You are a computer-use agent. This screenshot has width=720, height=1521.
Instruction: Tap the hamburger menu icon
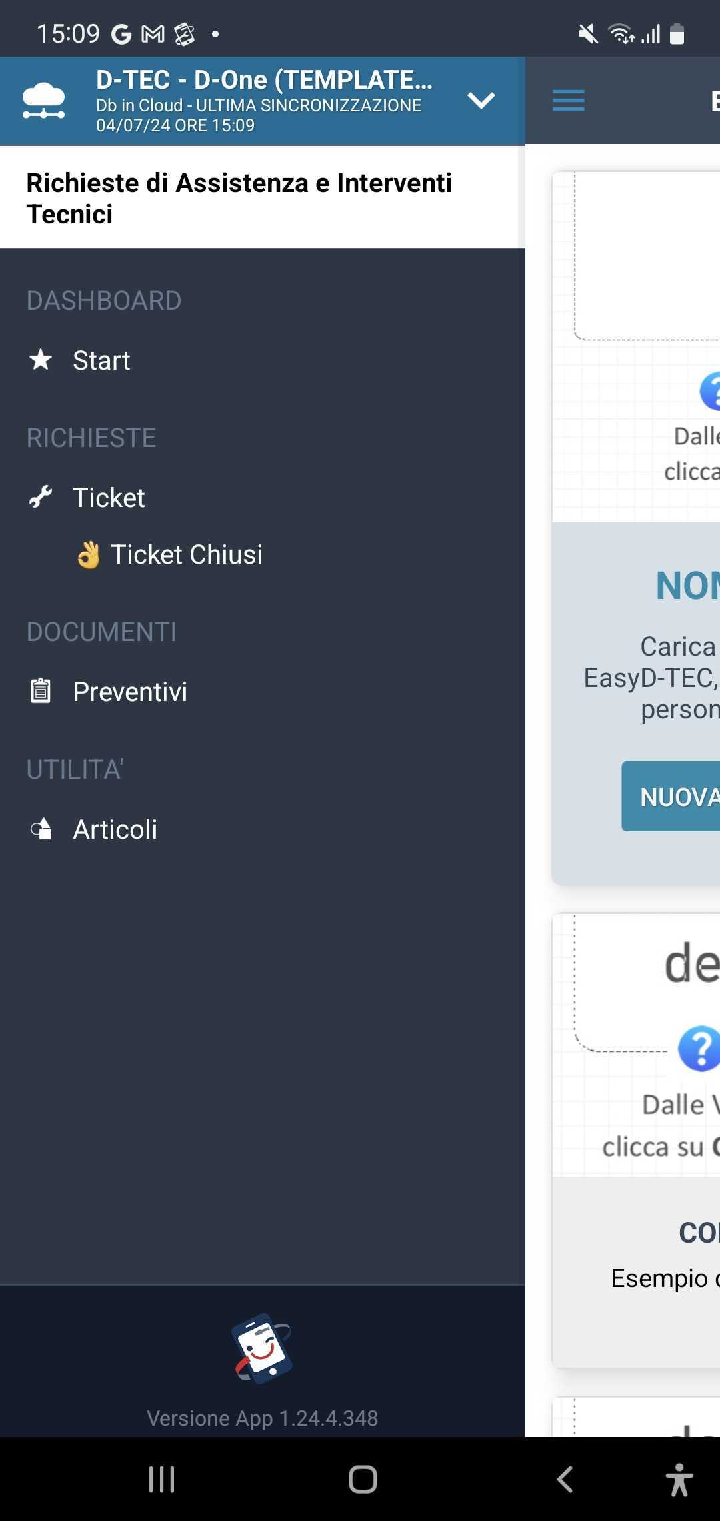569,101
